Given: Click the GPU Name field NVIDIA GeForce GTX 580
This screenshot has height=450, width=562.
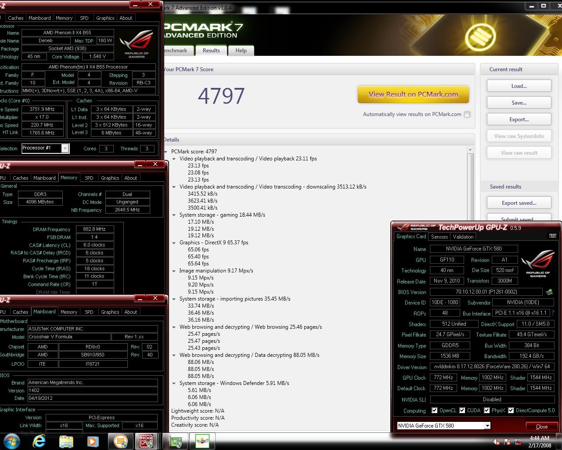Looking at the screenshot, I should (x=474, y=249).
